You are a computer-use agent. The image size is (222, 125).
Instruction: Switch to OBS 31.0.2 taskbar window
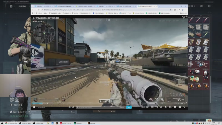pos(25,123)
